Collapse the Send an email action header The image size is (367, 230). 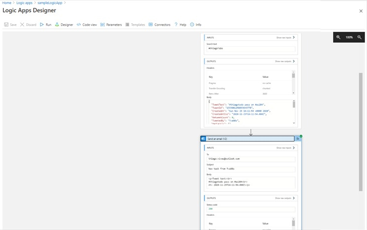coord(250,139)
